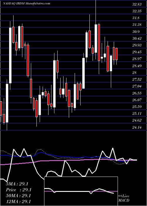Click the 25.59 price axis label
The image size is (147, 206).
point(137,107)
